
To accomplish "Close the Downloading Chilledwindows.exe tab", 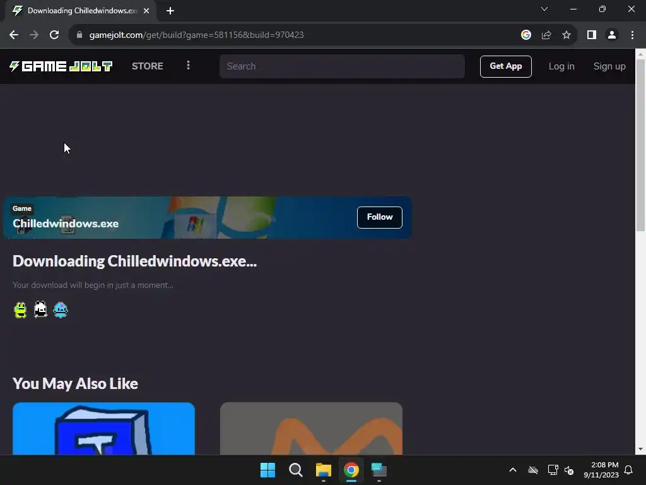I will [x=146, y=11].
